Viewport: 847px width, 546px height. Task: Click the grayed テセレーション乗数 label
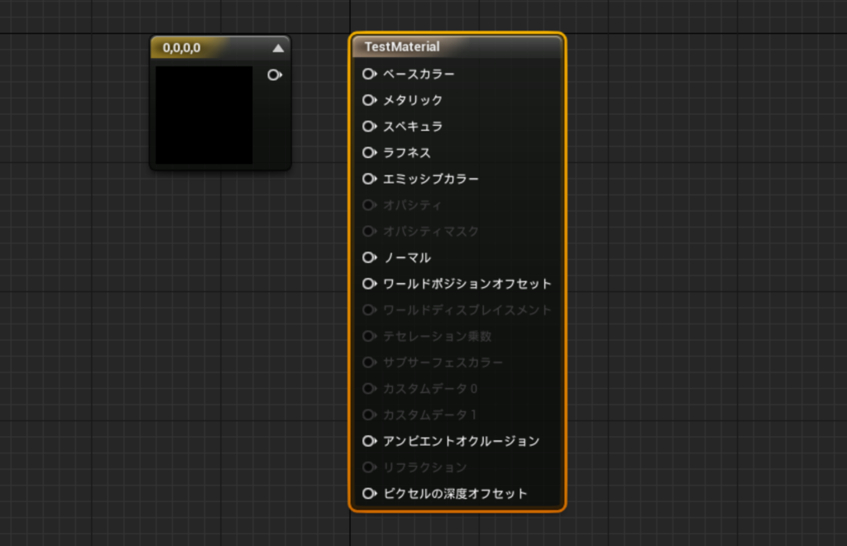[x=437, y=336]
